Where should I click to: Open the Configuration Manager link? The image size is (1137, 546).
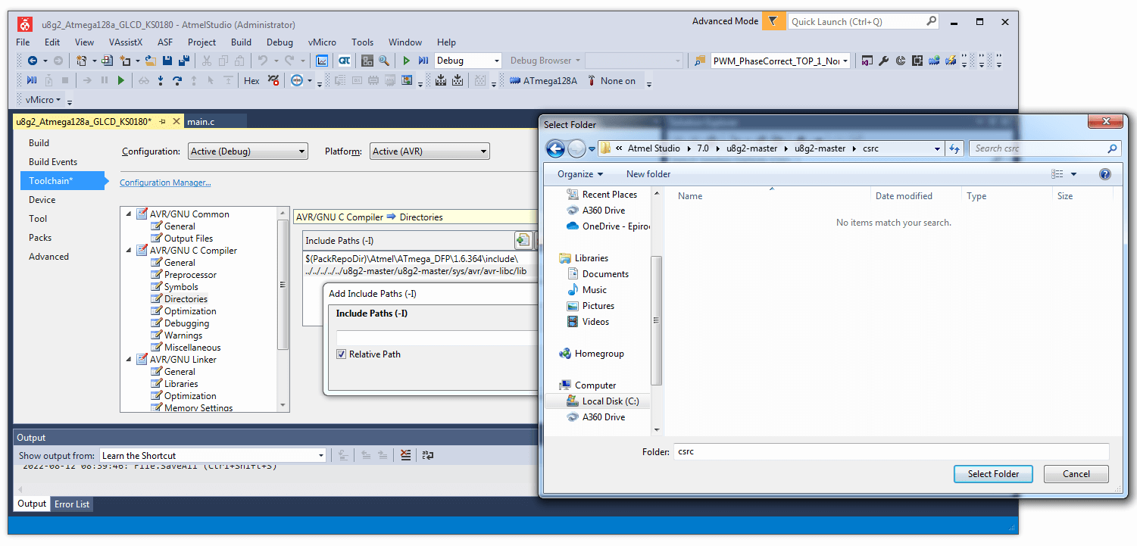pyautogui.click(x=165, y=183)
